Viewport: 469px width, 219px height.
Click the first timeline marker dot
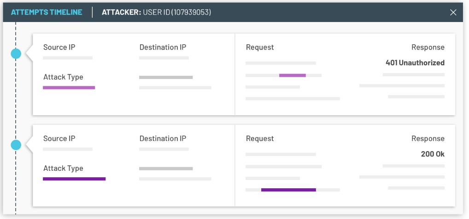pyautogui.click(x=16, y=54)
